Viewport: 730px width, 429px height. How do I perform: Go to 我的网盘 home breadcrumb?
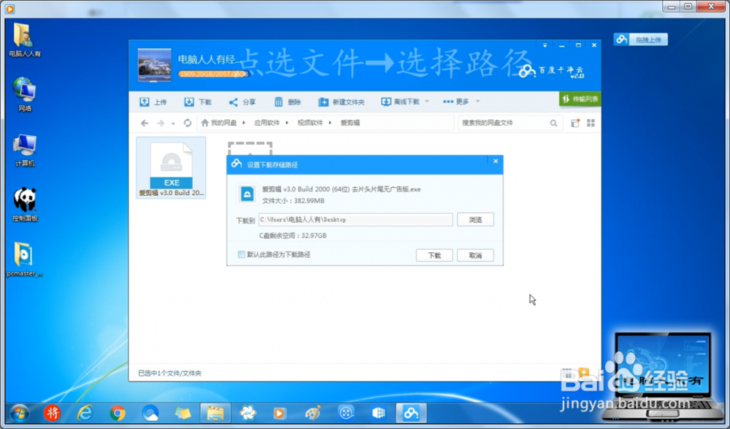click(219, 123)
